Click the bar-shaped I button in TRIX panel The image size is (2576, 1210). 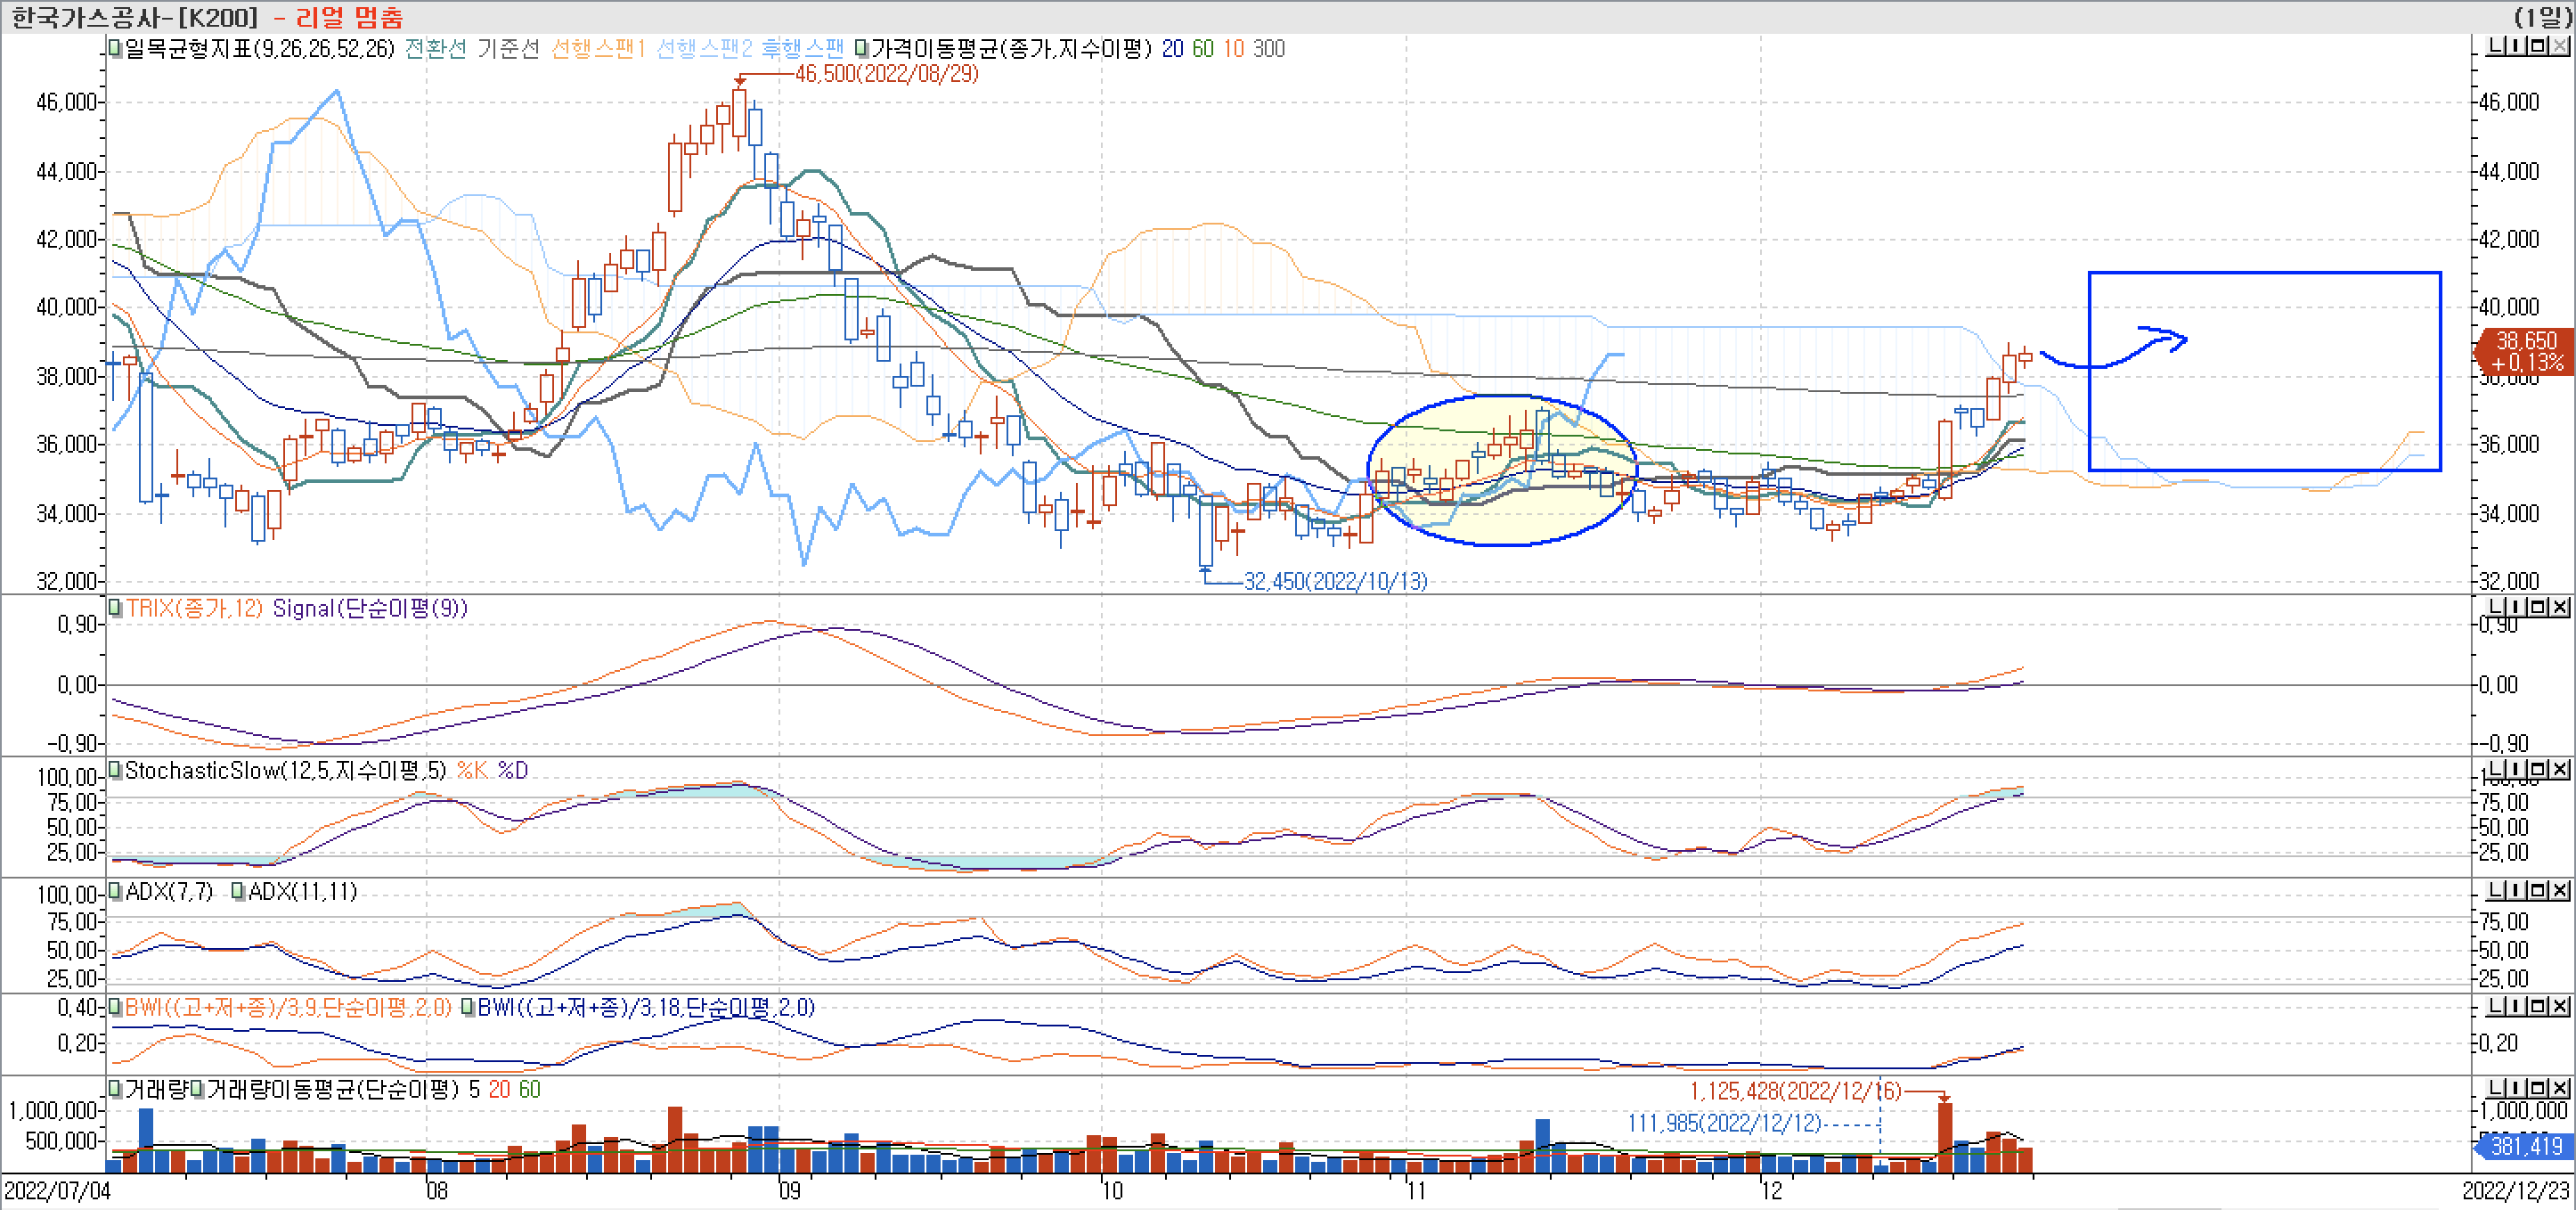[x=2517, y=607]
